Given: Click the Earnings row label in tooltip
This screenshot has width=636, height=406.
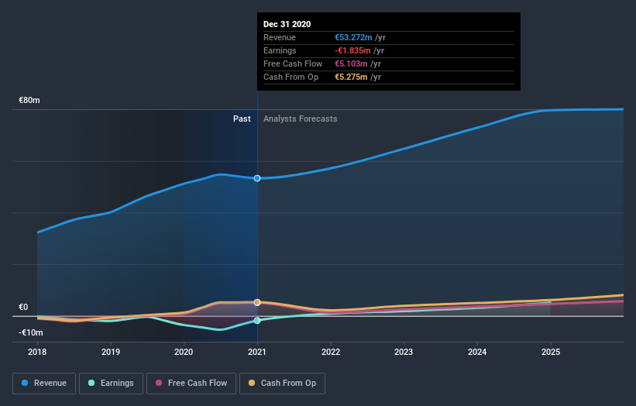Looking at the screenshot, I should [280, 50].
